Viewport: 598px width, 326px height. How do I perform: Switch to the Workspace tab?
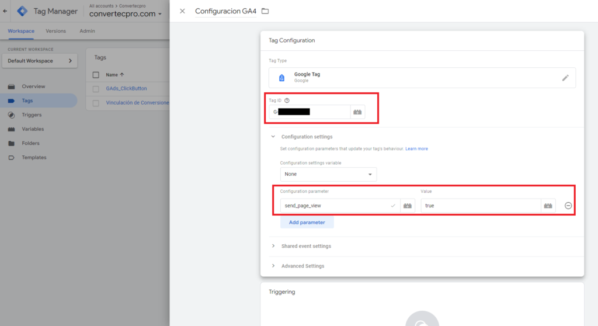click(21, 31)
